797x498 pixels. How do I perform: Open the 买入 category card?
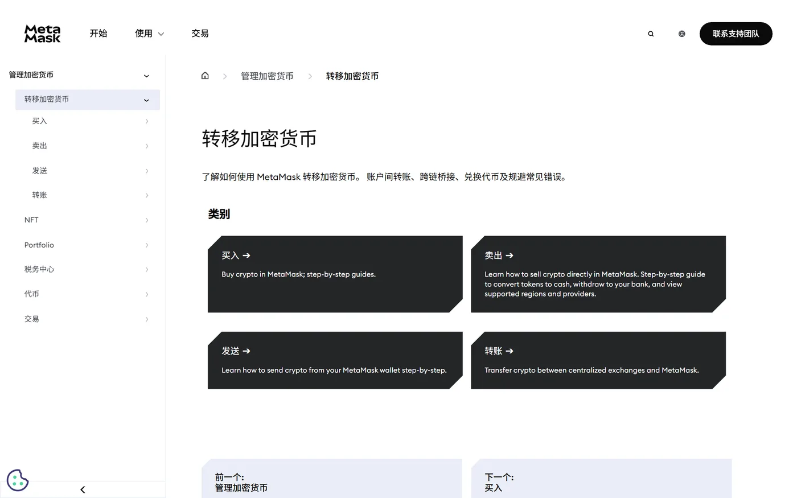pos(335,274)
